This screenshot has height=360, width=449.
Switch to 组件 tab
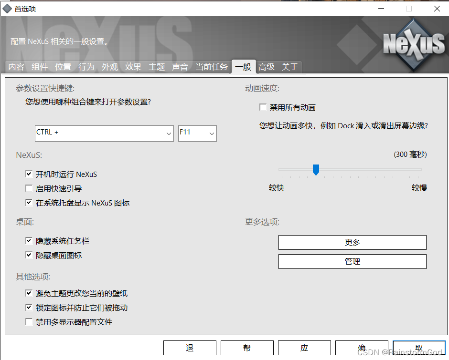click(40, 67)
